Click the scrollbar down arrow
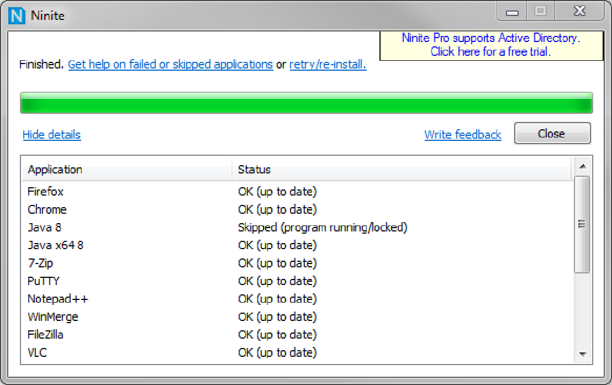Screen dimensions: 612x385 [583, 354]
